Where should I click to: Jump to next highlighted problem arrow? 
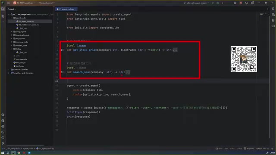(268, 14)
